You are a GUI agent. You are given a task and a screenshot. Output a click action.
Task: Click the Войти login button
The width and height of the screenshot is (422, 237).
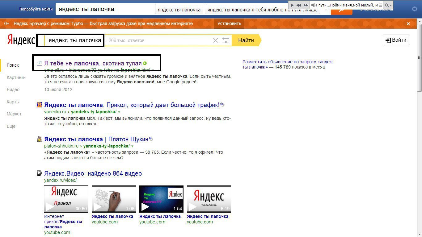396,40
